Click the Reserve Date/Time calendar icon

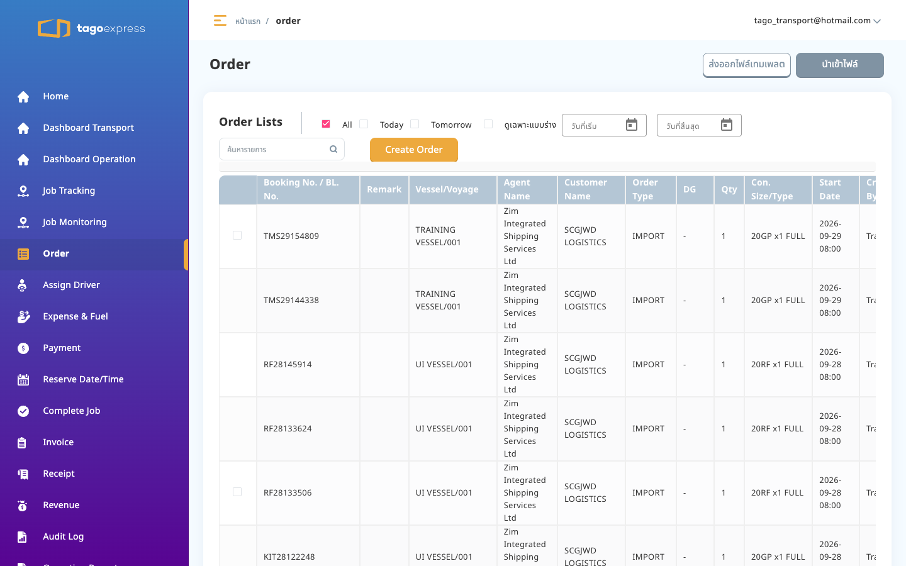23,379
